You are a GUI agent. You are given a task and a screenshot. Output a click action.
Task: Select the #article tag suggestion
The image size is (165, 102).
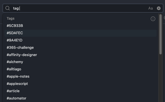click(80, 91)
